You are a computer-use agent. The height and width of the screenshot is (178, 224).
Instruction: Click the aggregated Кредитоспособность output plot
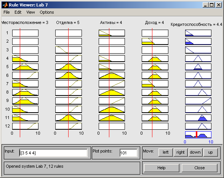click(198, 135)
